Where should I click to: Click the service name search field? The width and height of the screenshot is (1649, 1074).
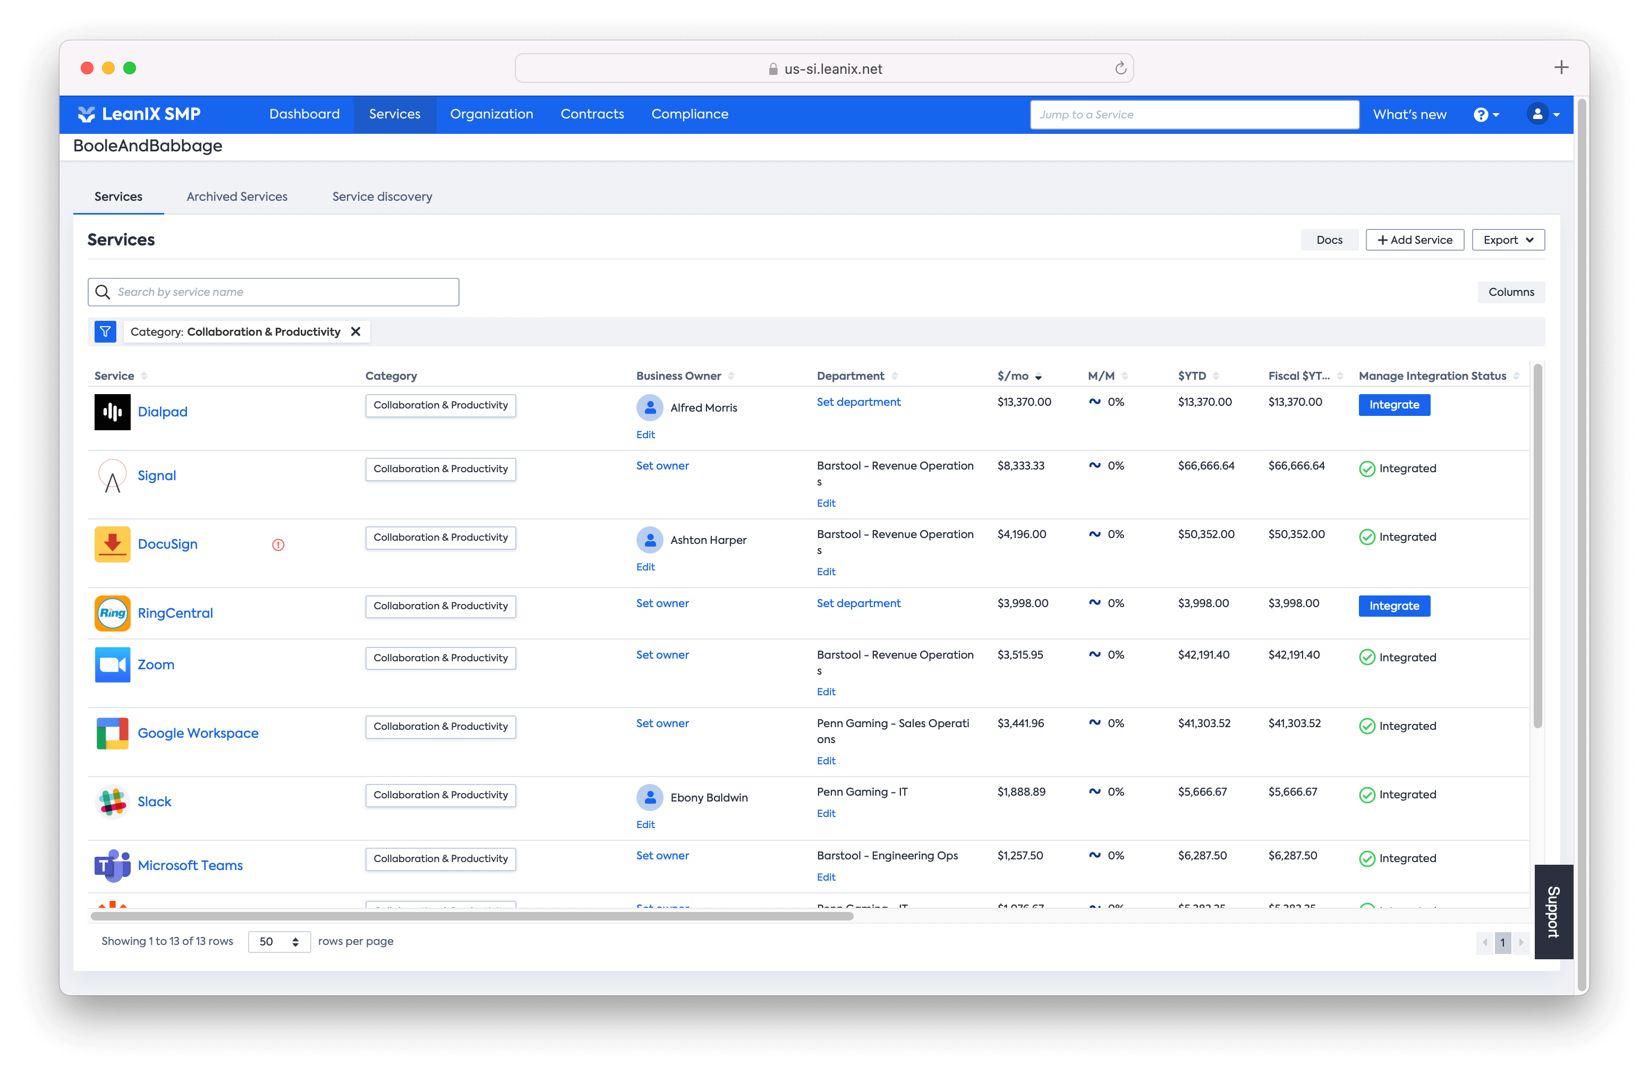273,292
